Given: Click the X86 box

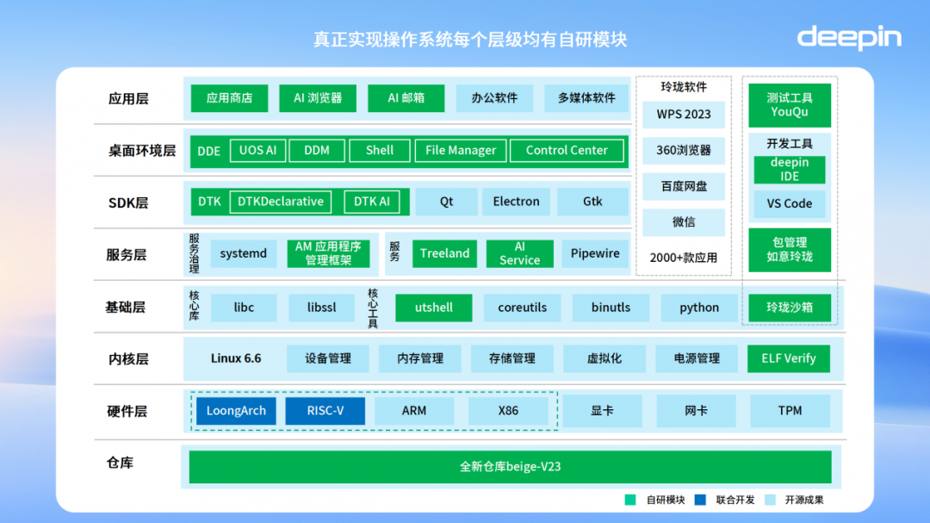Looking at the screenshot, I should [x=508, y=411].
